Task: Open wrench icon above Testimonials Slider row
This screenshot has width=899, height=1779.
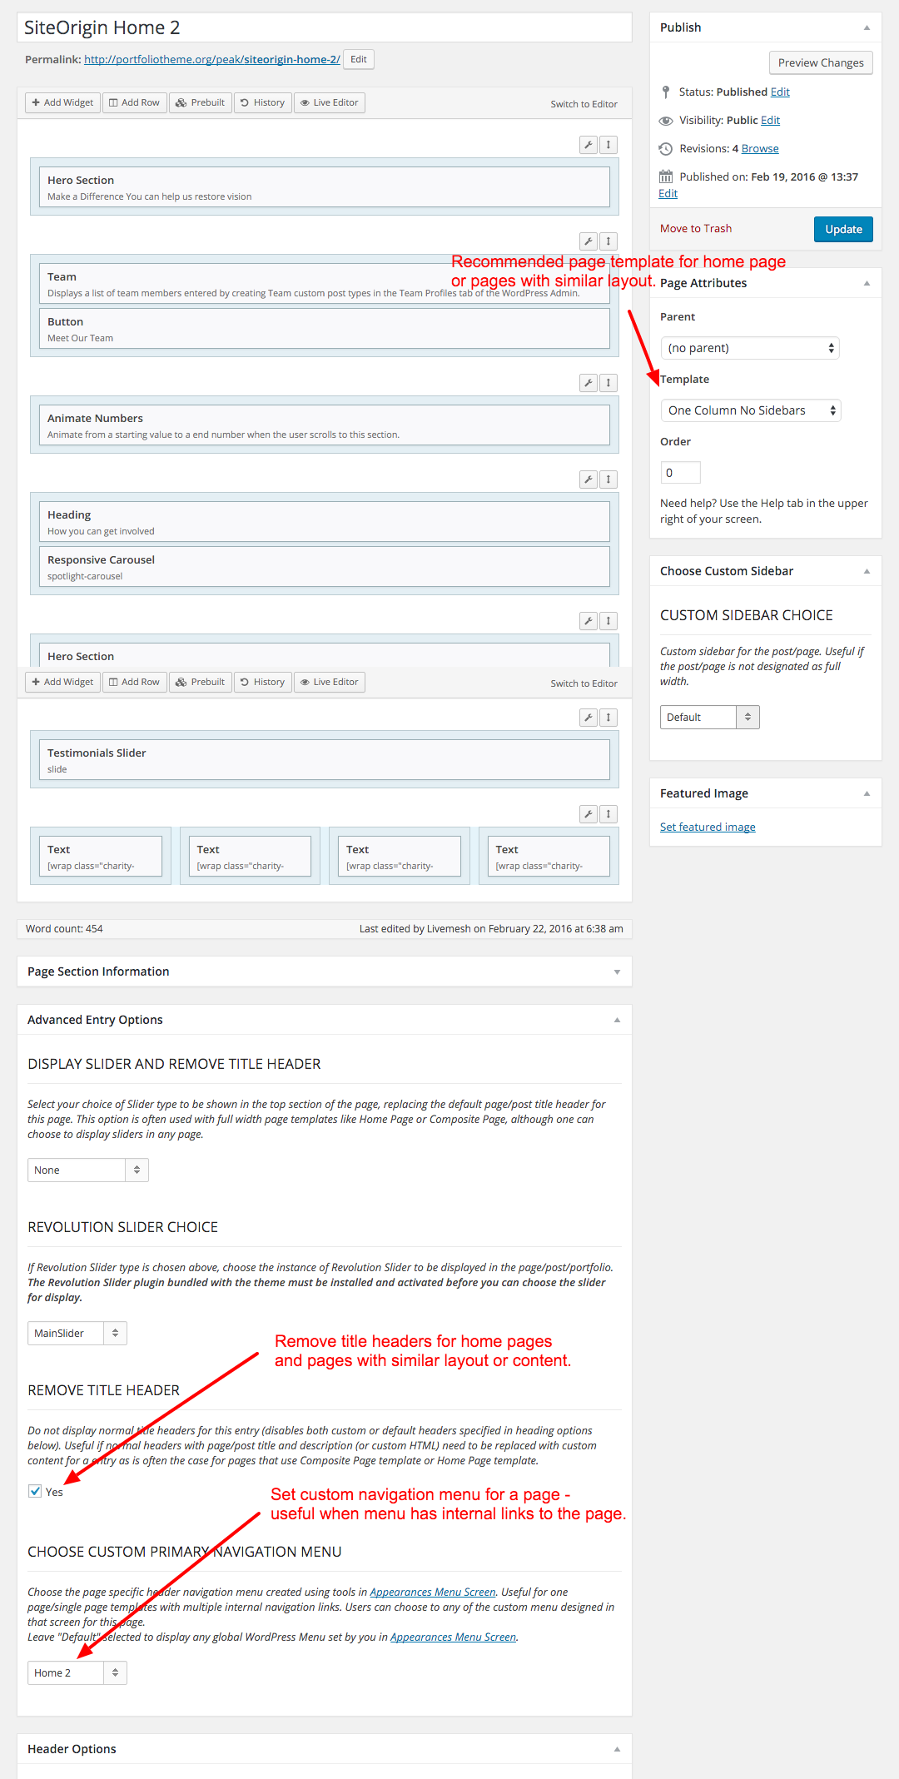Action: (x=589, y=718)
